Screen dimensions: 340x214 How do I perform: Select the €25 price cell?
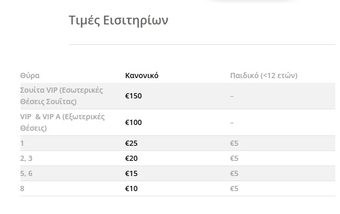(131, 143)
